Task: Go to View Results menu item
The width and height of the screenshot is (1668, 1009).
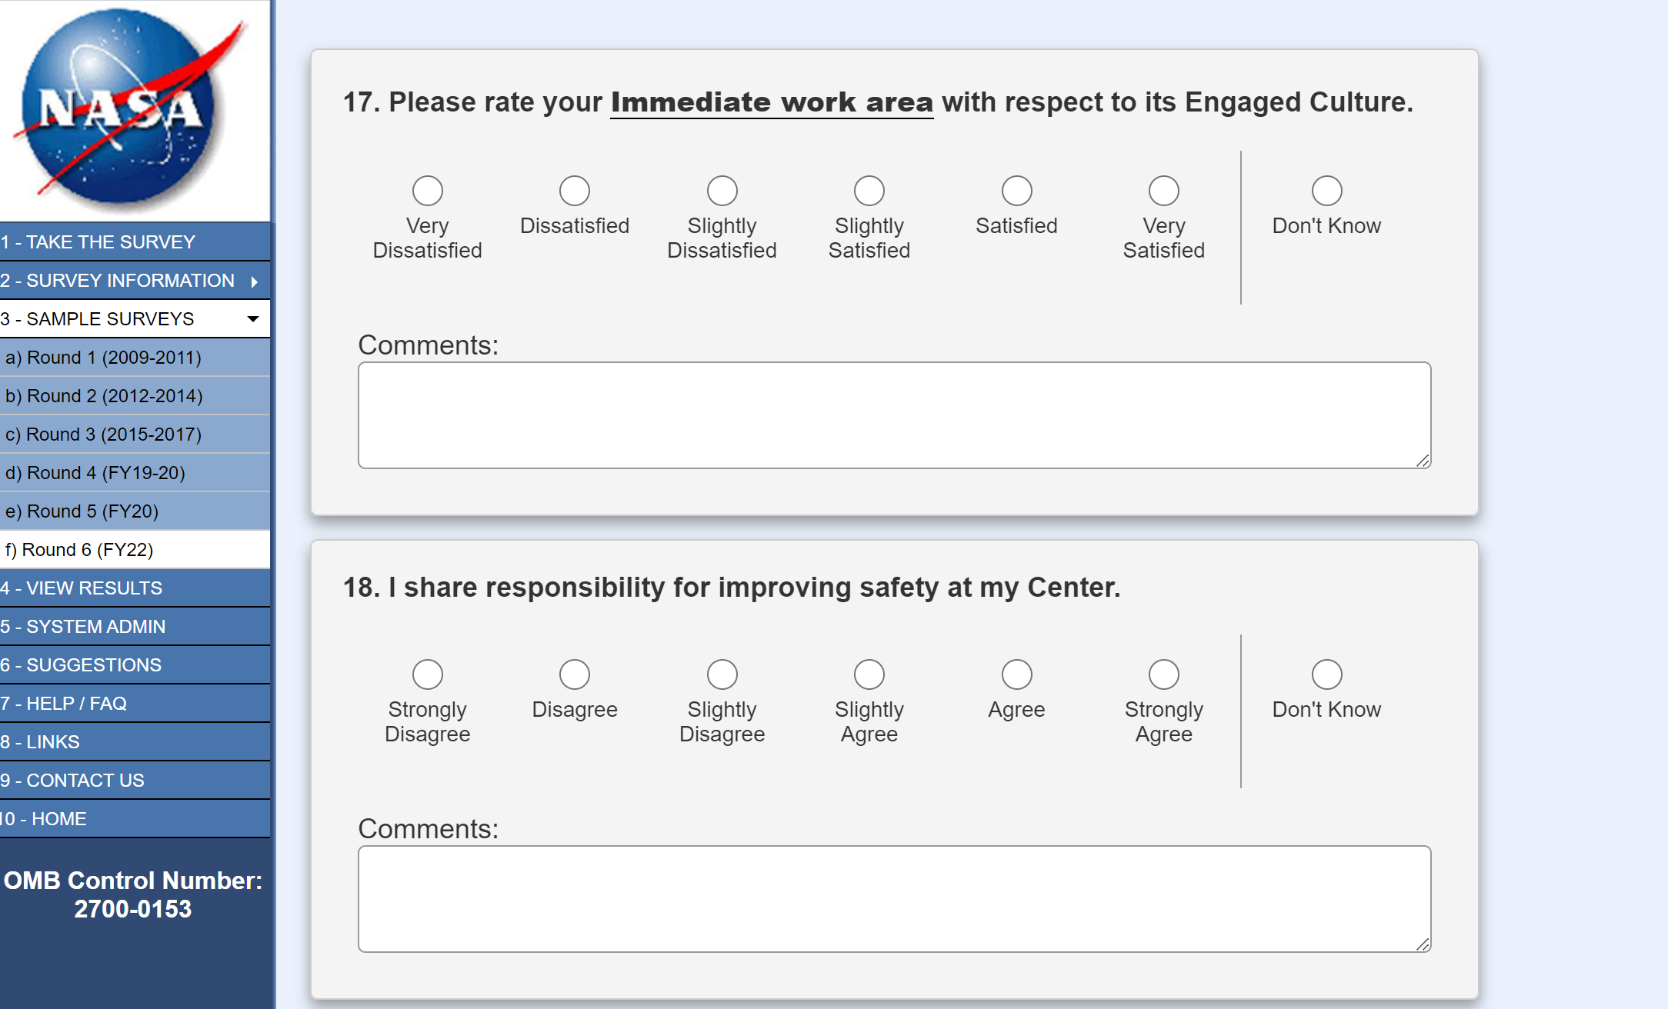Action: coord(82,588)
